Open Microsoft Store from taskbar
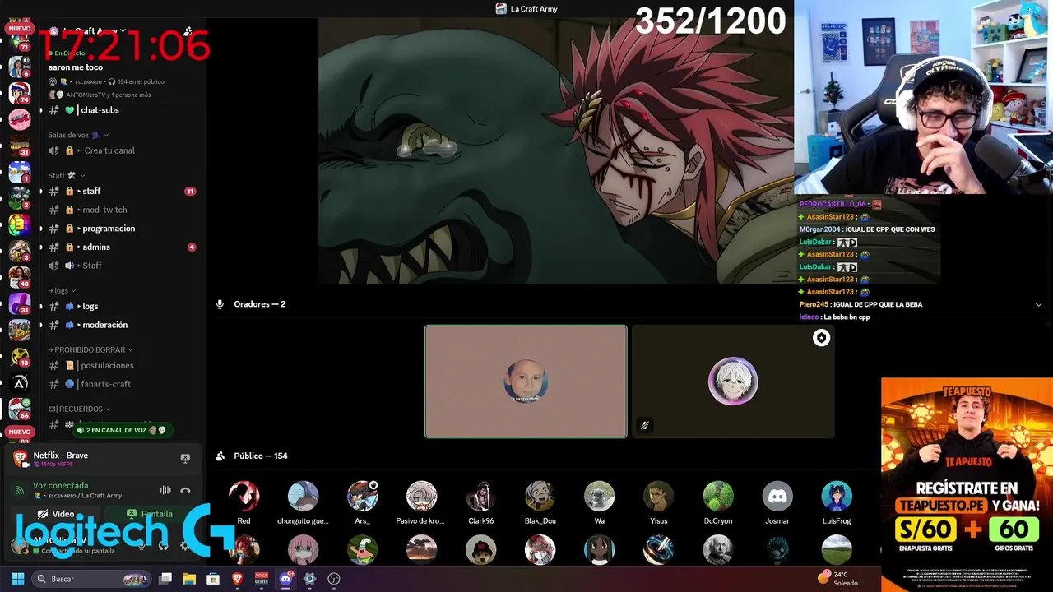Viewport: 1053px width, 592px height. pos(213,579)
